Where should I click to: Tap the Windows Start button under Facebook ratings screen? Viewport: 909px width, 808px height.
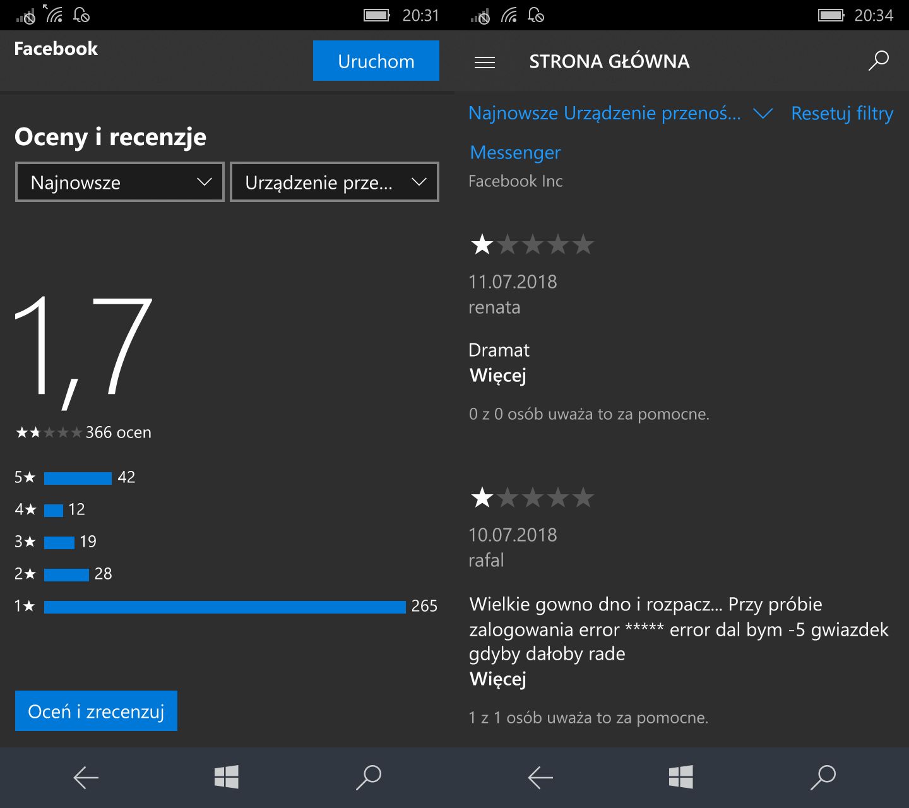[x=227, y=777]
